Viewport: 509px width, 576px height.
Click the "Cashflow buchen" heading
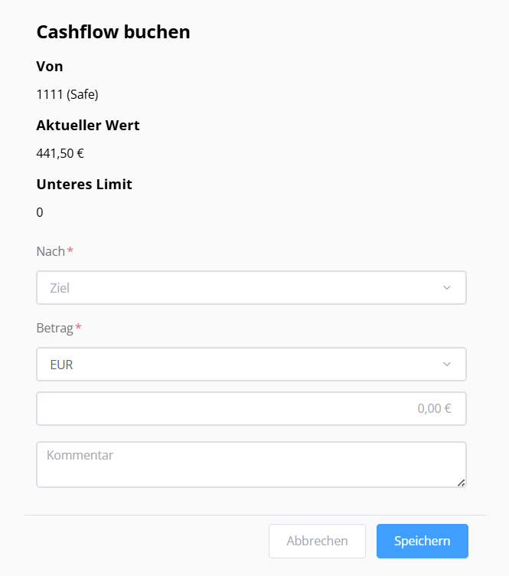[x=113, y=32]
